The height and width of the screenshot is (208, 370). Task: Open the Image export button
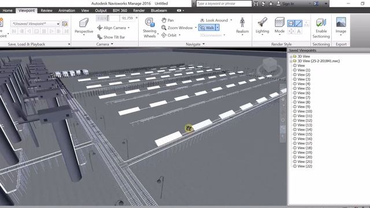(341, 27)
